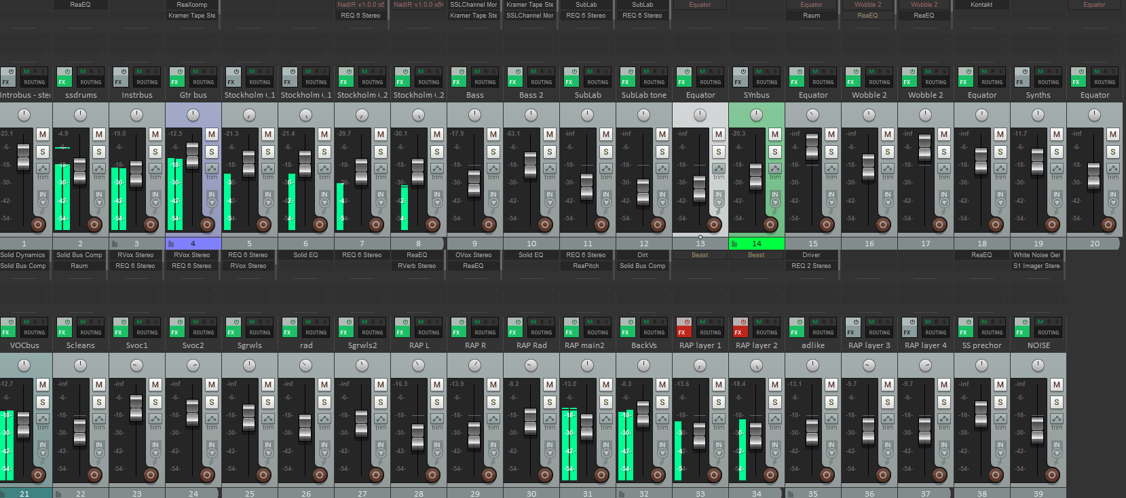1126x498 pixels.
Task: Toggle FX bypass power on RAP layer 2
Action: 743,322
